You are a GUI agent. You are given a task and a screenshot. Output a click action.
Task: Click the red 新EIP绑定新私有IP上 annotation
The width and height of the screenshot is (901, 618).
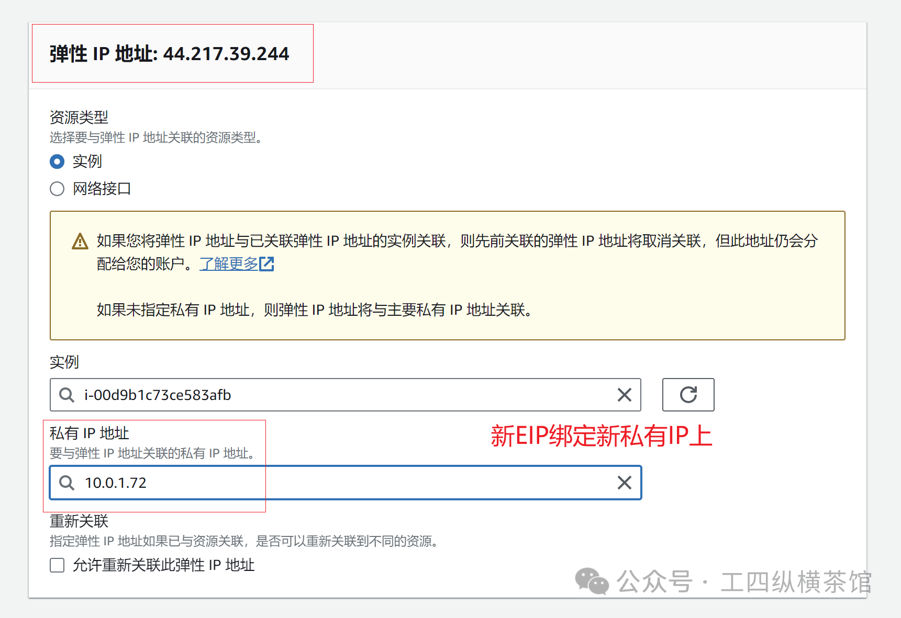point(601,436)
